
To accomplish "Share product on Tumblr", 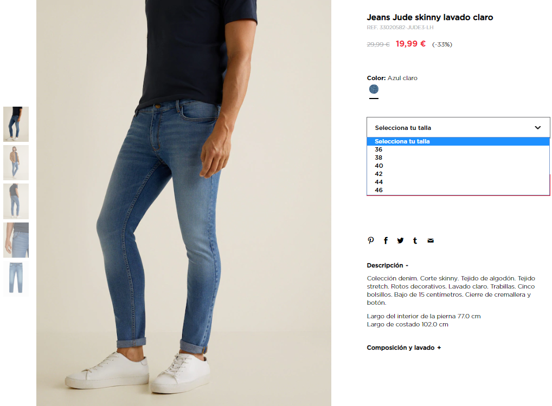I will tap(415, 240).
